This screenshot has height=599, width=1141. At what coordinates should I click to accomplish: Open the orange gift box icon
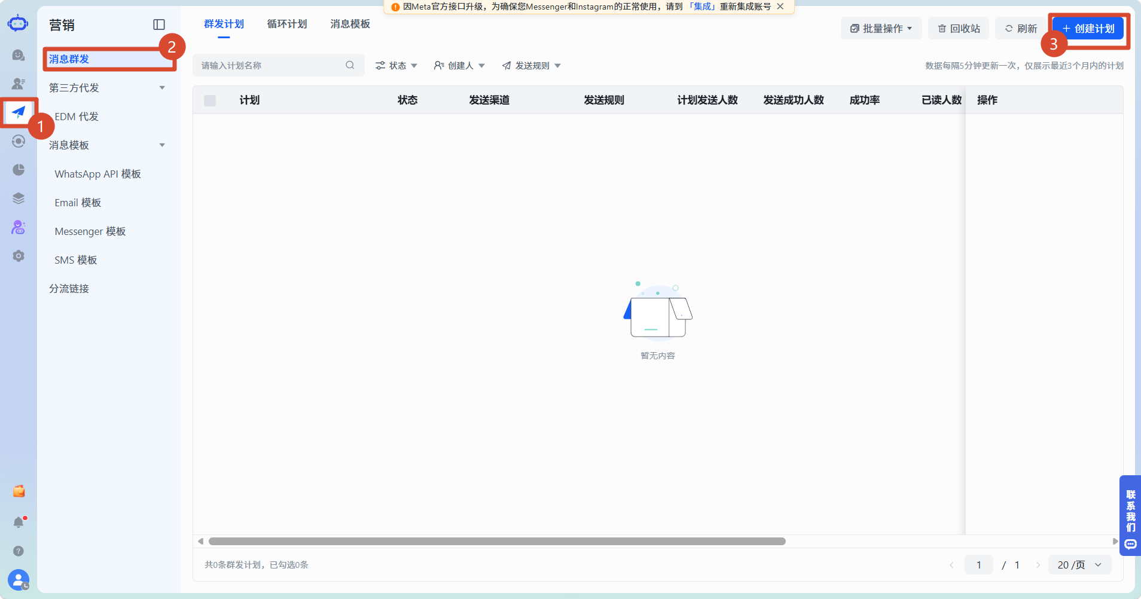[x=19, y=491]
